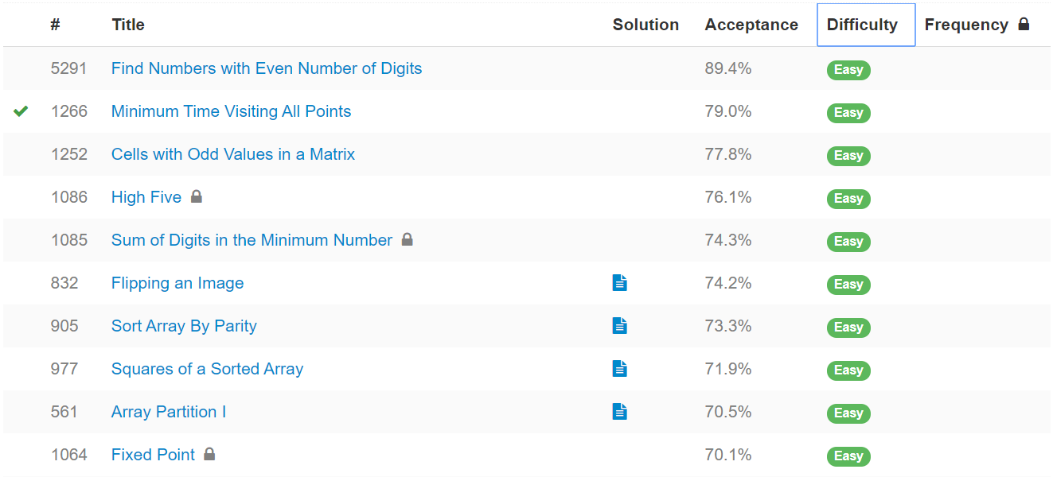Click the Solution column header
Image resolution: width=1053 pixels, height=477 pixels.
click(x=645, y=25)
